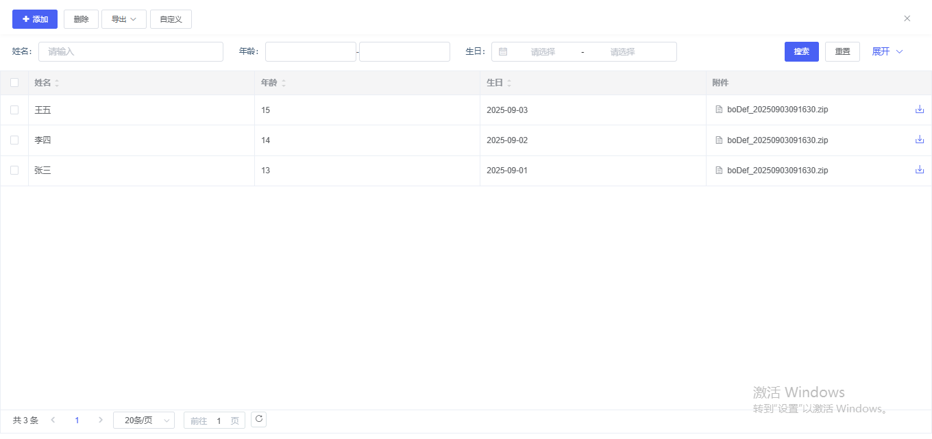932x439 pixels.
Task: Download attachment for 李四 row
Action: pos(920,140)
